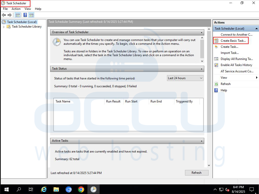259x194 pixels.
Task: Expand the Task Scheduler Library node
Action: [x=4, y=27]
